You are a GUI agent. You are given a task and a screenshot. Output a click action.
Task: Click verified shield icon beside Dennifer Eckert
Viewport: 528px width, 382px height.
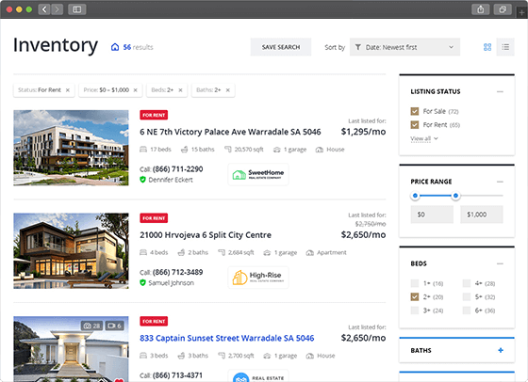pyautogui.click(x=142, y=180)
